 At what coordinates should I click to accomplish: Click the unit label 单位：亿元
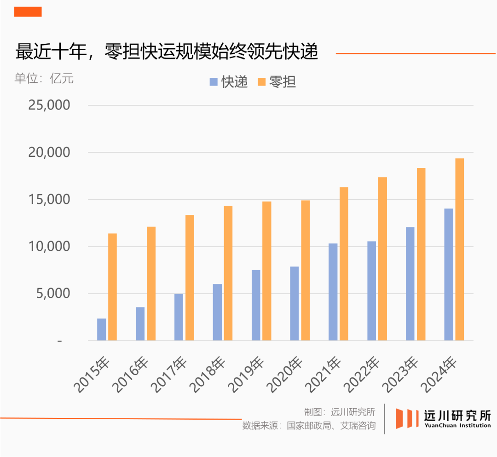pyautogui.click(x=44, y=78)
